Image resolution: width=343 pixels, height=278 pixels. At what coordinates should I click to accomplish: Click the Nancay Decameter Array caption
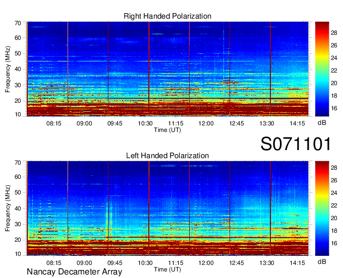point(74,271)
